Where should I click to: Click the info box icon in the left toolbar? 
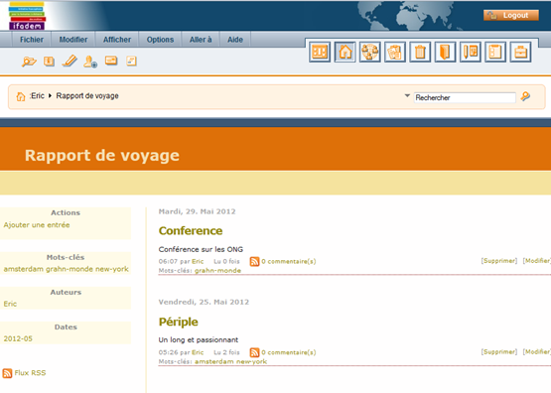coord(49,62)
